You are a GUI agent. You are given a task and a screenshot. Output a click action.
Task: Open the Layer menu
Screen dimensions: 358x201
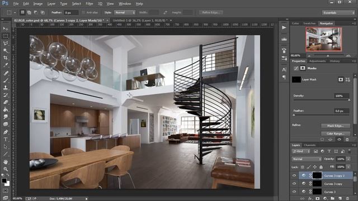(51, 4)
